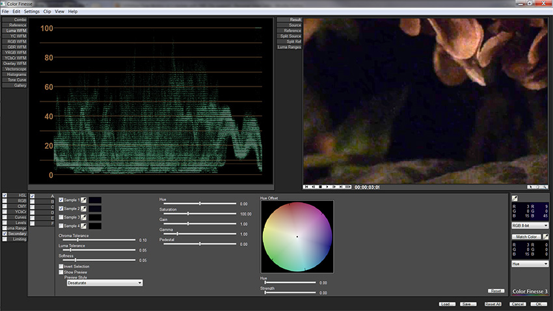Click the Sample 1 eyedropper icon
Viewport: 553px width, 311px height.
click(x=83, y=200)
